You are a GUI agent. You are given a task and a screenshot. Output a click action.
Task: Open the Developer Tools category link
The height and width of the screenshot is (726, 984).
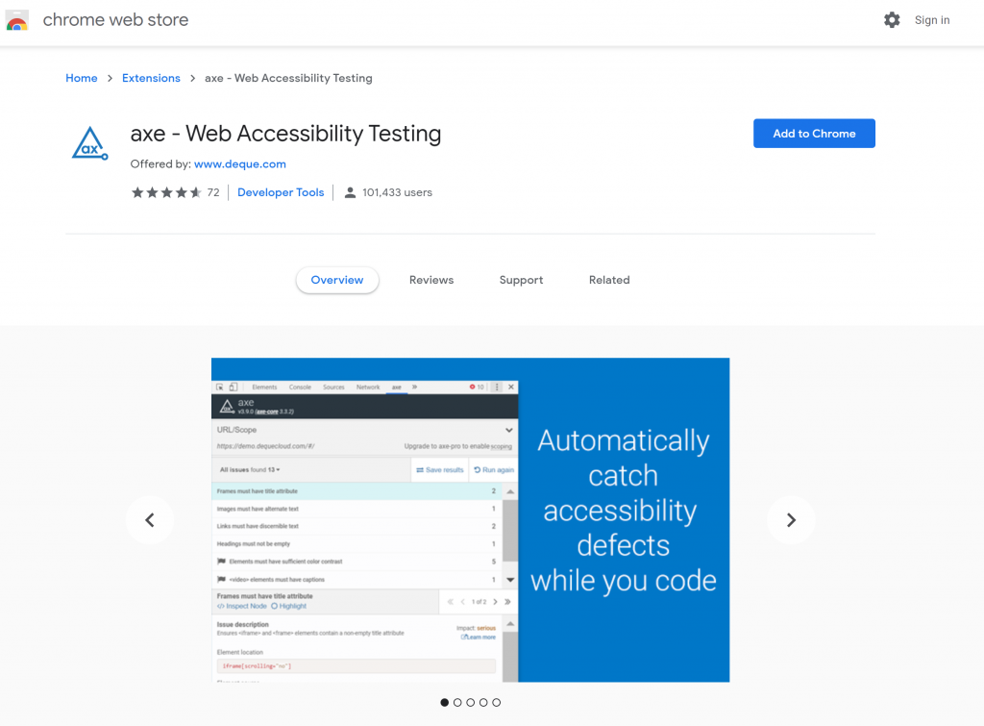[x=281, y=193]
